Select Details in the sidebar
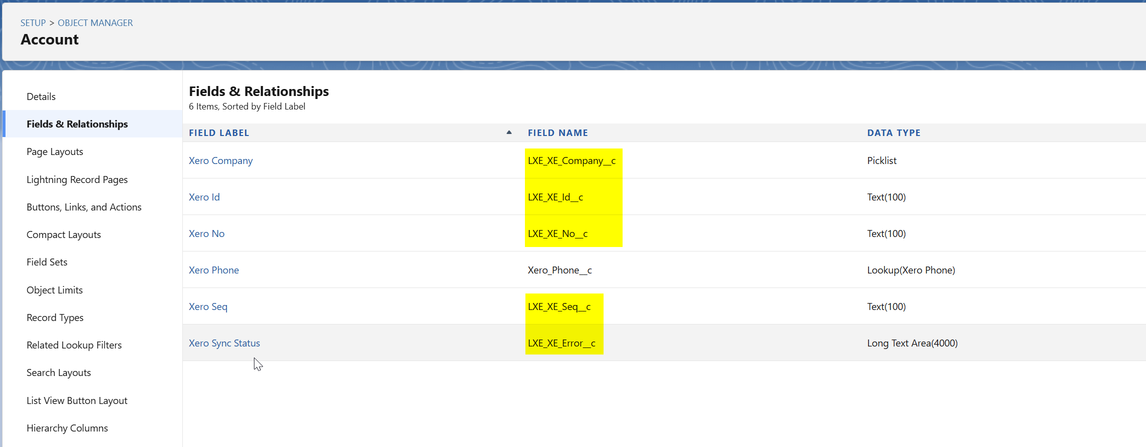 (41, 96)
